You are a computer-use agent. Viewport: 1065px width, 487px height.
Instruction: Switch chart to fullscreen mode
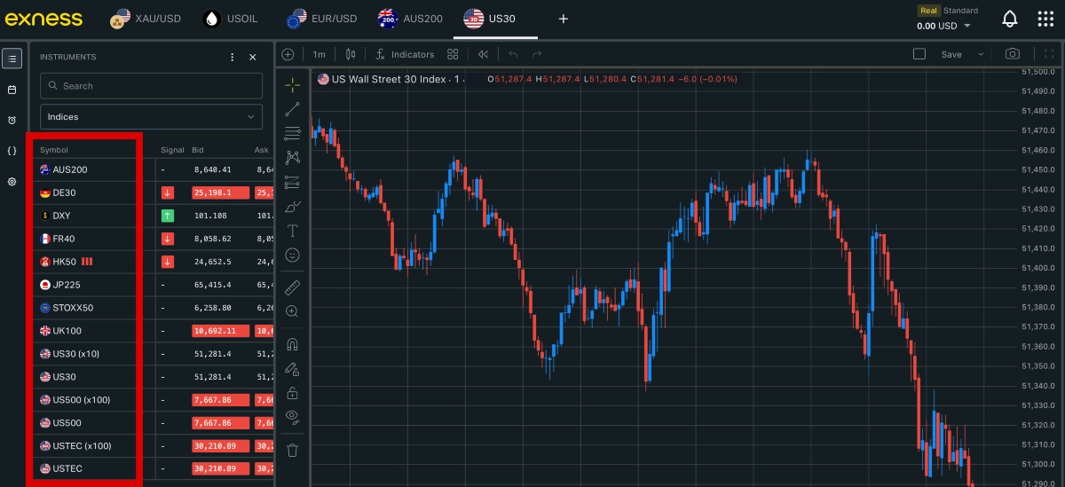(x=1049, y=54)
